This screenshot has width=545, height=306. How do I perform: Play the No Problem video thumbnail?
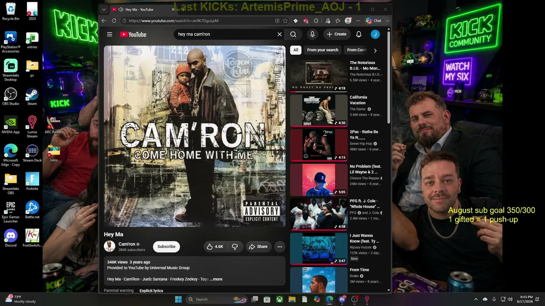click(x=319, y=179)
